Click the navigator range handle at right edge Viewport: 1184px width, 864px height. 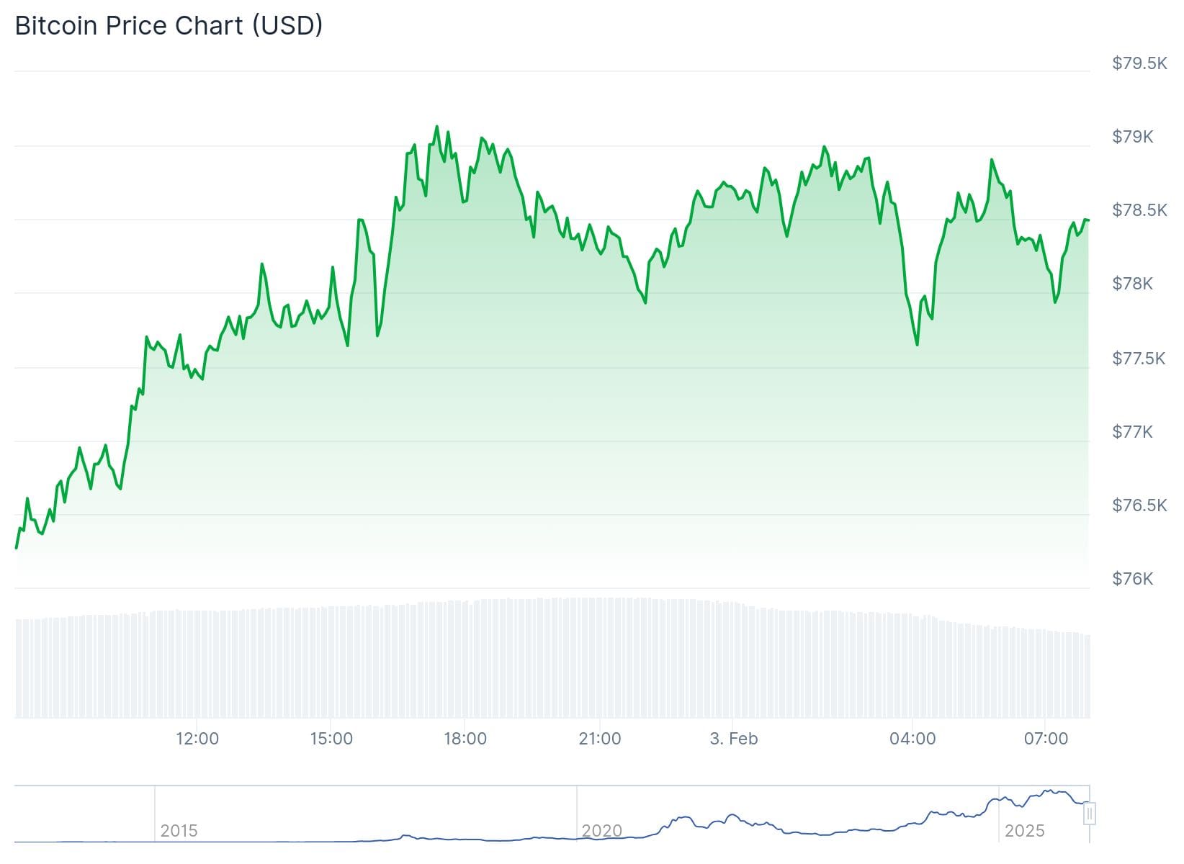coord(1090,814)
